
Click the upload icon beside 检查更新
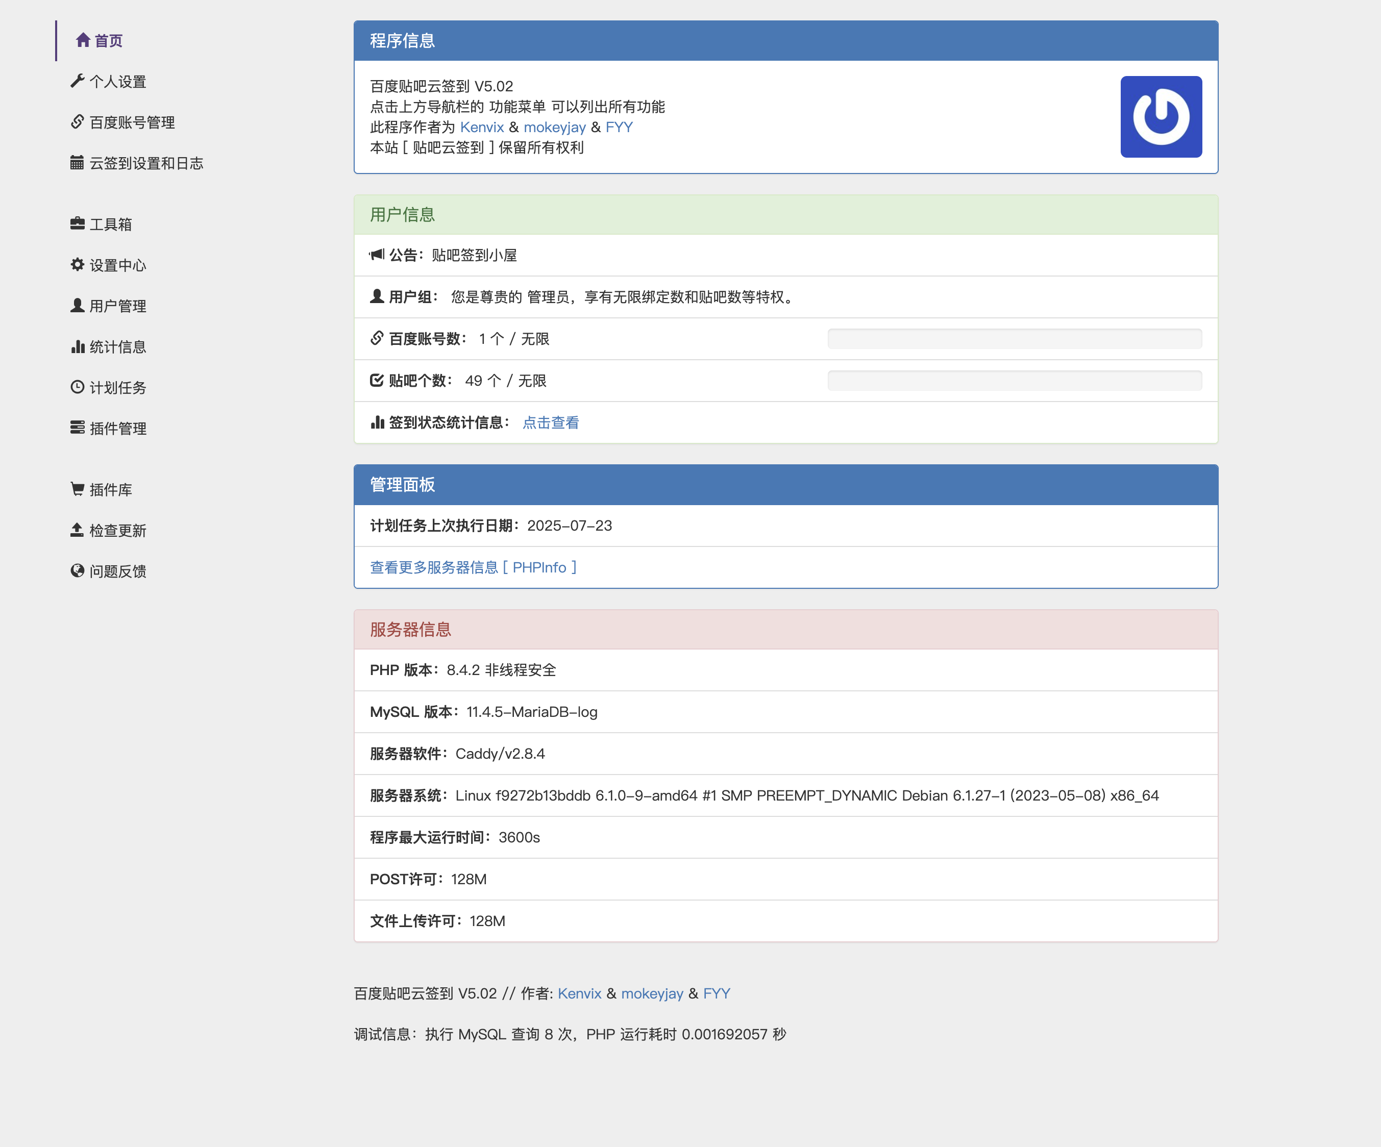point(78,530)
